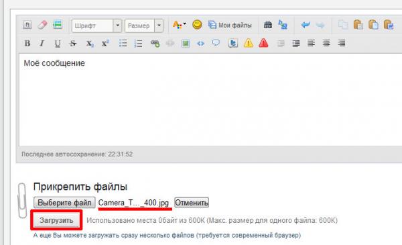The height and width of the screenshot is (245, 402).
Task: Click the Загрузить upload button
Action: pos(56,220)
